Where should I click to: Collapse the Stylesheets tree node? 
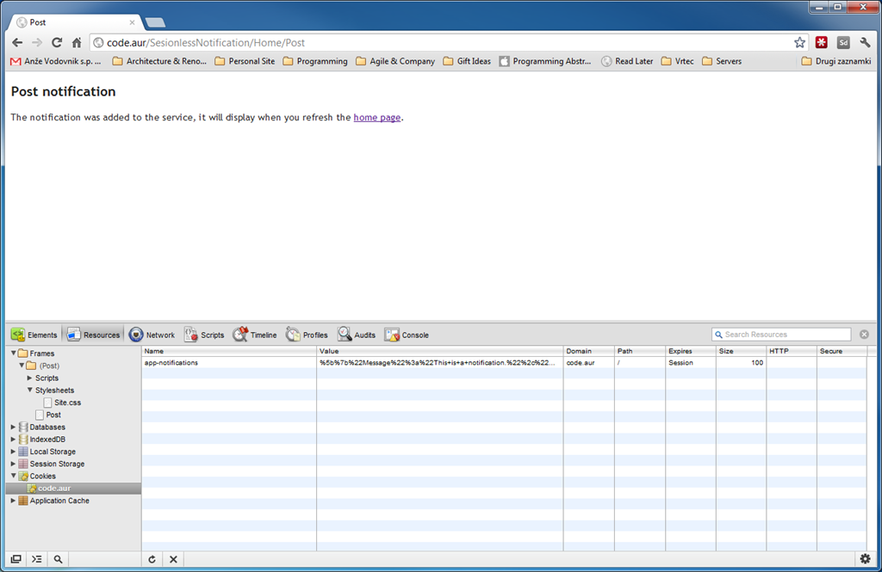tap(30, 390)
